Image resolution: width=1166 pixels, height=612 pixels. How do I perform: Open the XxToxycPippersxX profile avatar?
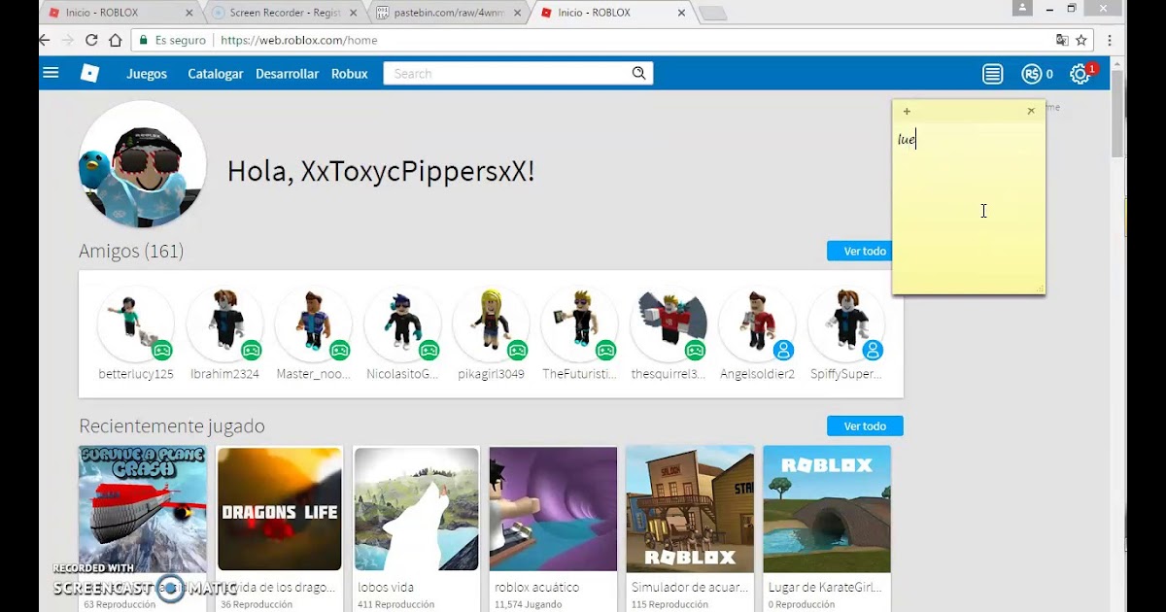[142, 164]
